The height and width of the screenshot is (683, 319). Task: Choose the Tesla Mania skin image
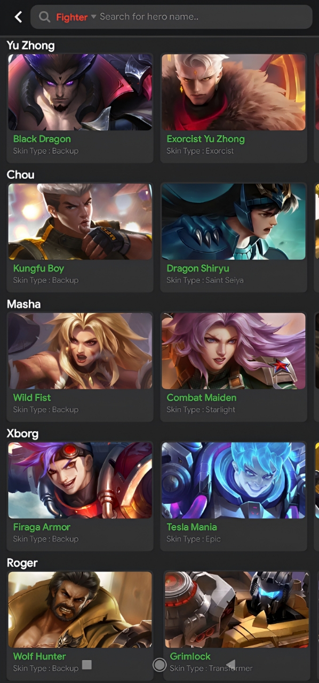[234, 480]
